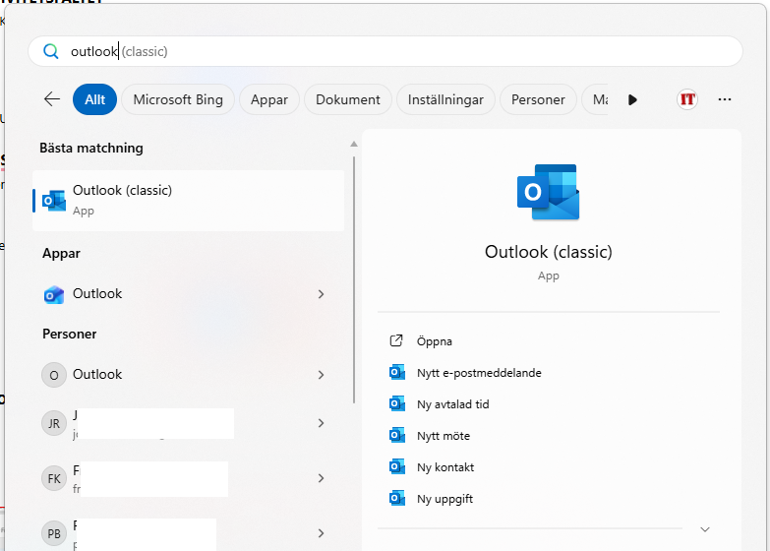Click the partly hidden Ma filter chip
Image resolution: width=770 pixels, height=551 pixels.
(x=595, y=99)
